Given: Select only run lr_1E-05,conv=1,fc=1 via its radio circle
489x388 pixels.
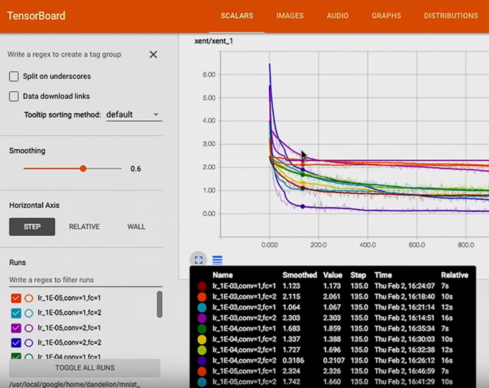Looking at the screenshot, I should coord(29,298).
